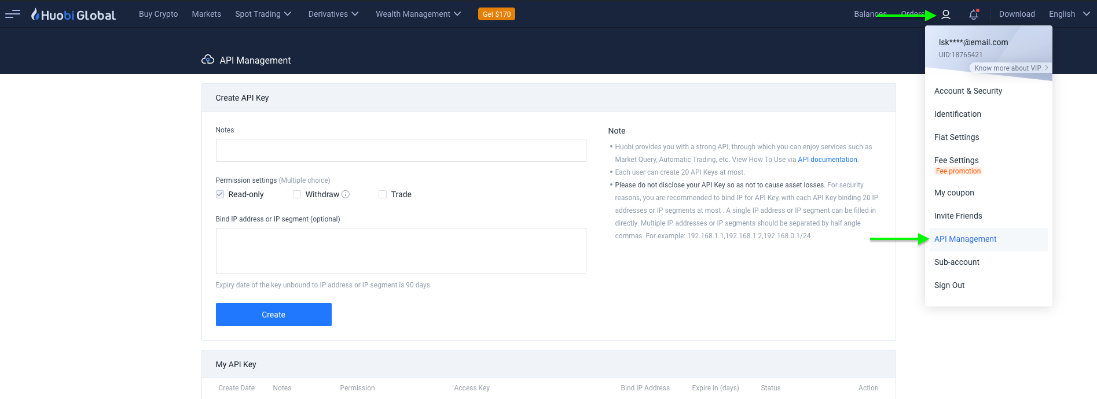Click the My API Key section heading
Screen dimensions: 1097x399
[x=236, y=364]
